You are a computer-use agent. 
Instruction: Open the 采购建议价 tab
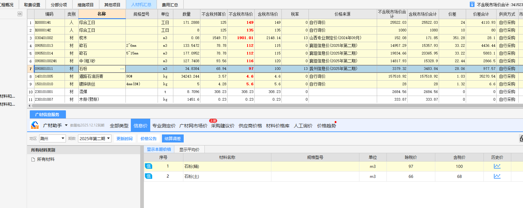tap(223, 126)
